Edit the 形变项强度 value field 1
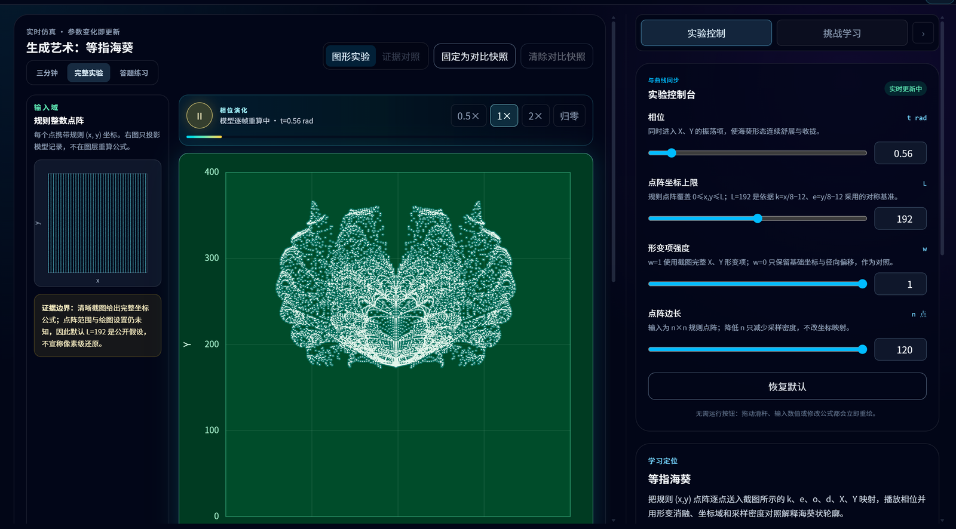The width and height of the screenshot is (956, 529). (x=900, y=284)
